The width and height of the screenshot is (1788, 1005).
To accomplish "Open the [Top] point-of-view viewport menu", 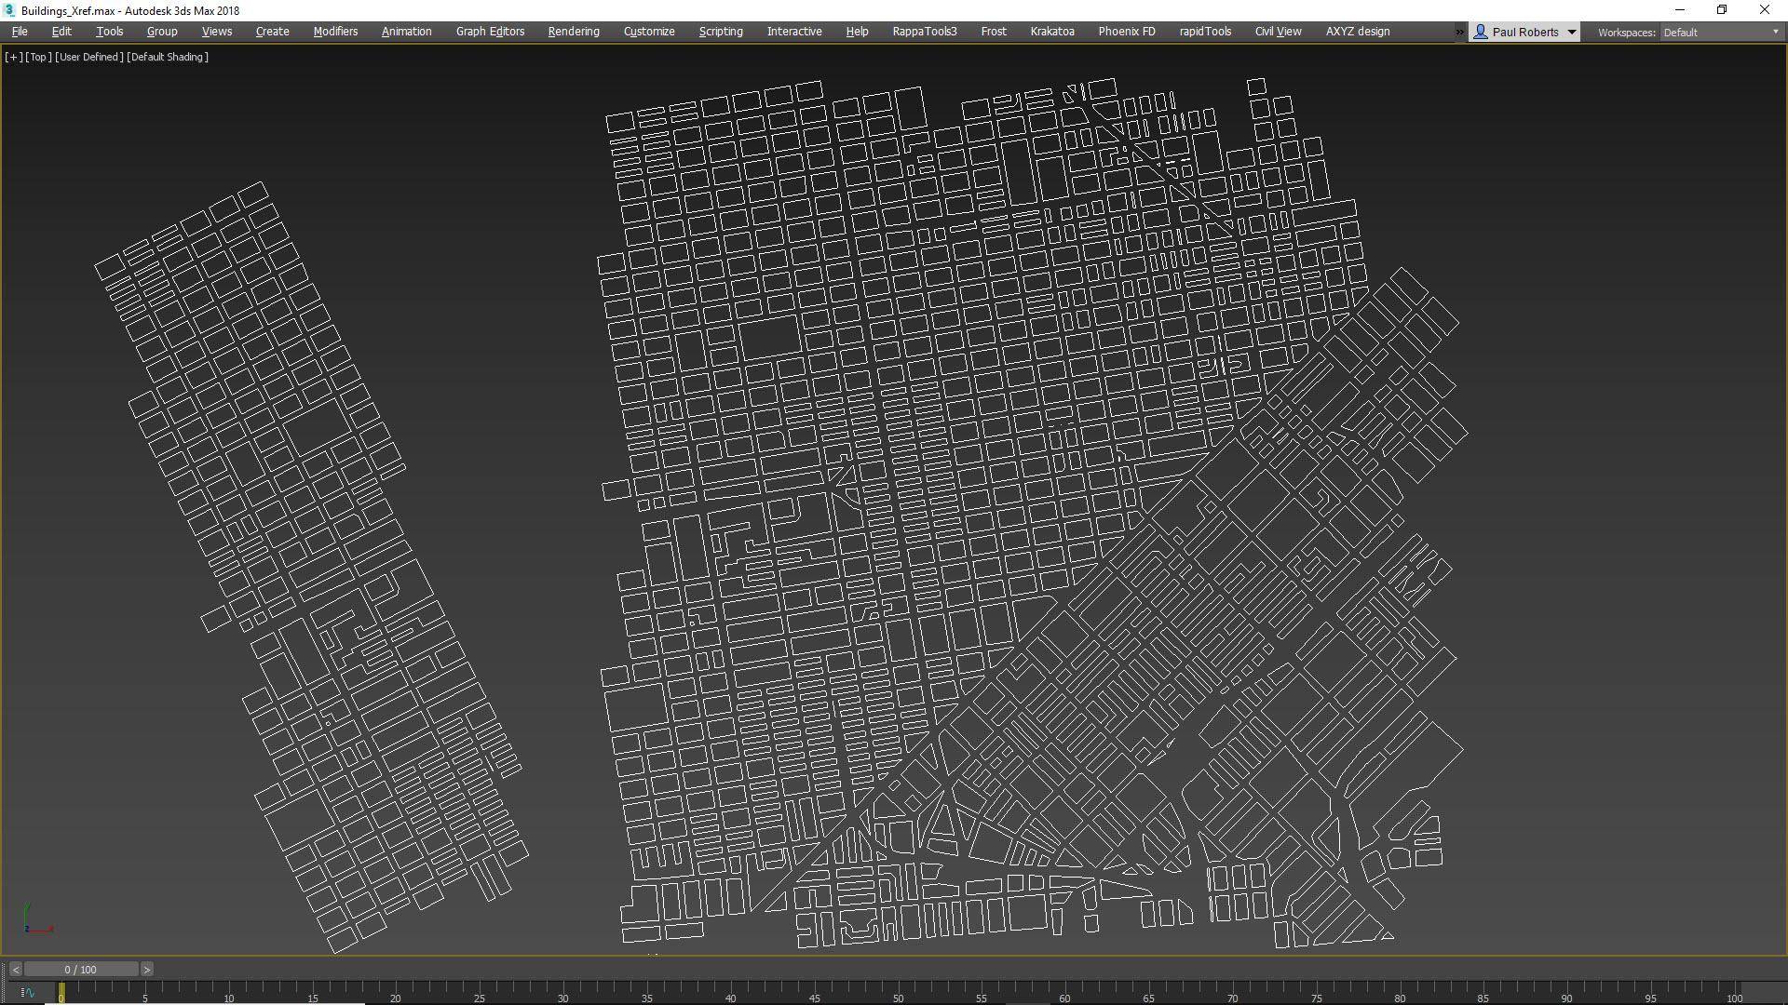I will 37,57.
